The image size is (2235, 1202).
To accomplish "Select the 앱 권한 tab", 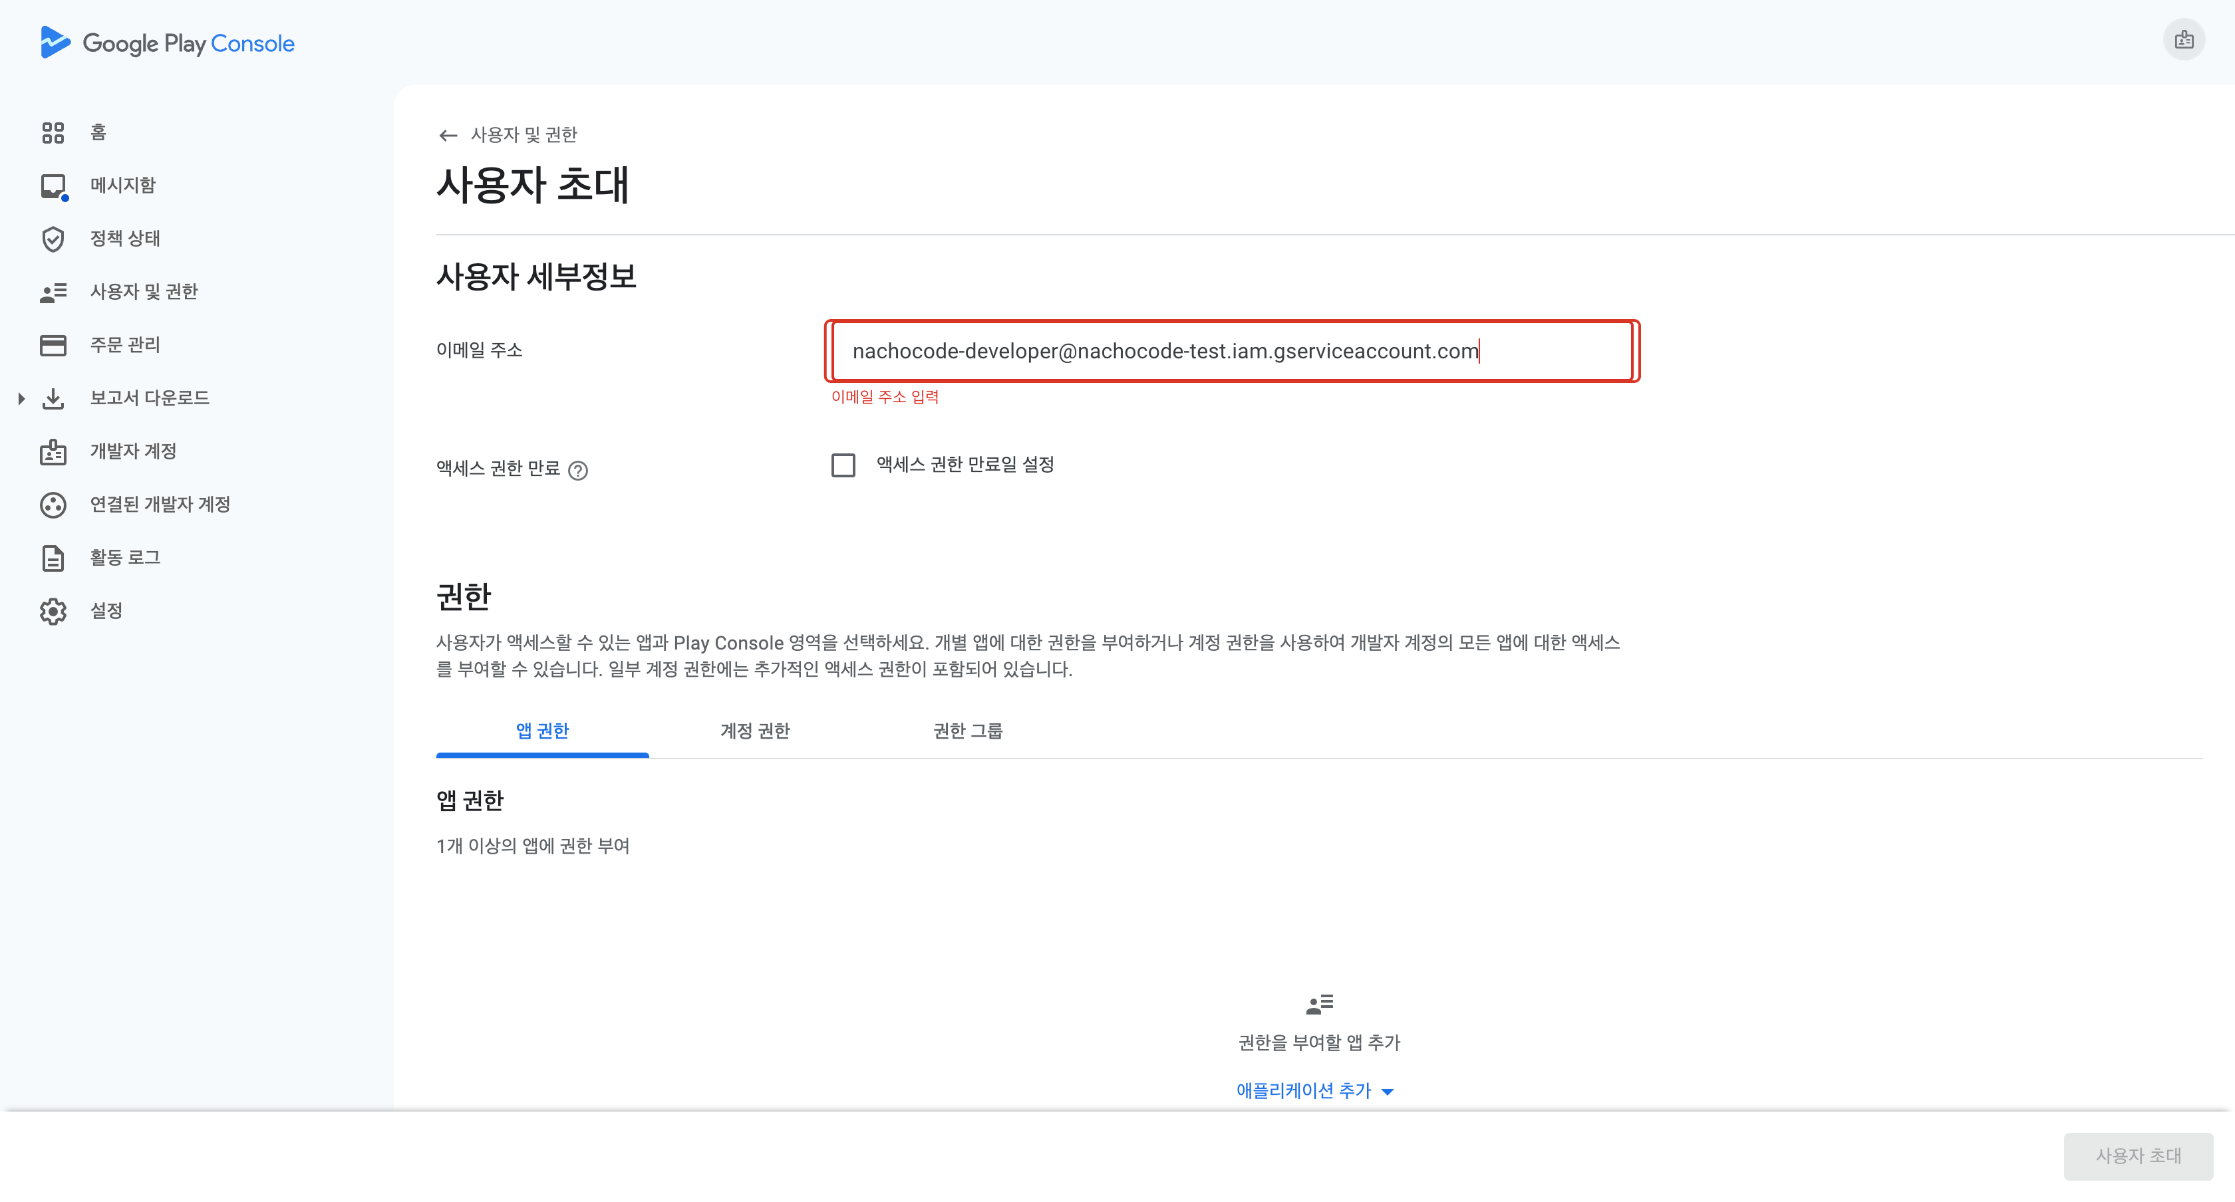I will 542,731.
